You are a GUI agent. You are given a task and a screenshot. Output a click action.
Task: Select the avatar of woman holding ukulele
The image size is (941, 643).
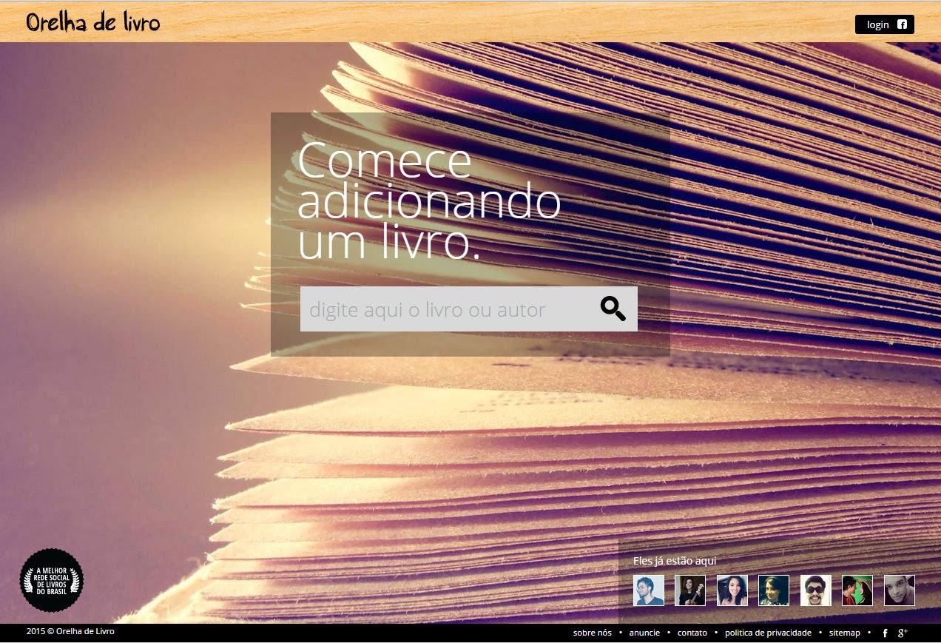[690, 590]
